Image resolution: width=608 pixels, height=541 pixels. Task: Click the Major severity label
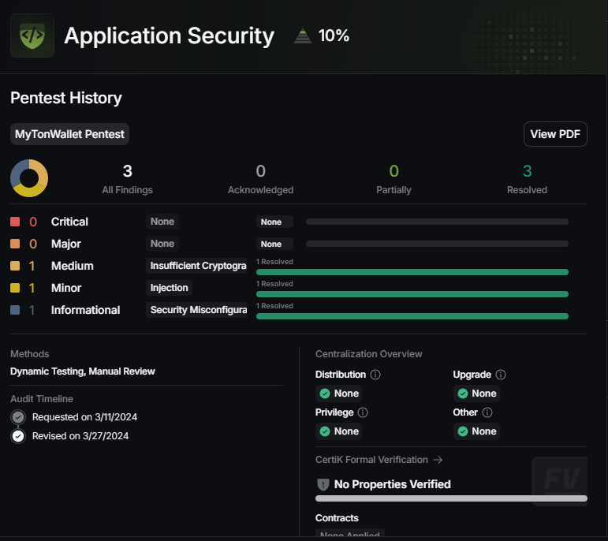pos(66,244)
